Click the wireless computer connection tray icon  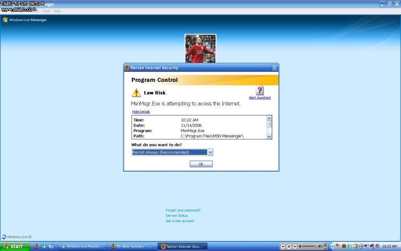point(366,246)
